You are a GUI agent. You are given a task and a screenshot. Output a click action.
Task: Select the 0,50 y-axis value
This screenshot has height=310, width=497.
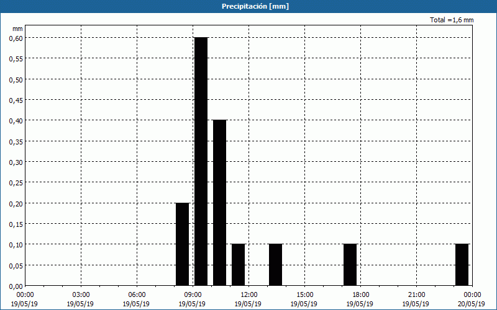click(16, 79)
